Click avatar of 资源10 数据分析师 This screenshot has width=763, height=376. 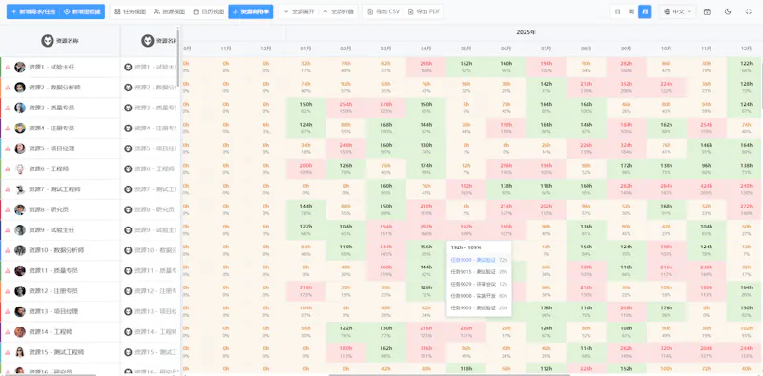tap(20, 250)
